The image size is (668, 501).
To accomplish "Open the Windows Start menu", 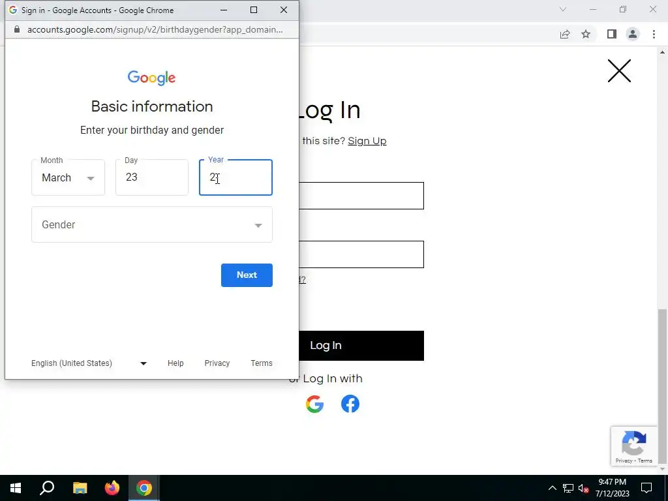I will pyautogui.click(x=16, y=488).
